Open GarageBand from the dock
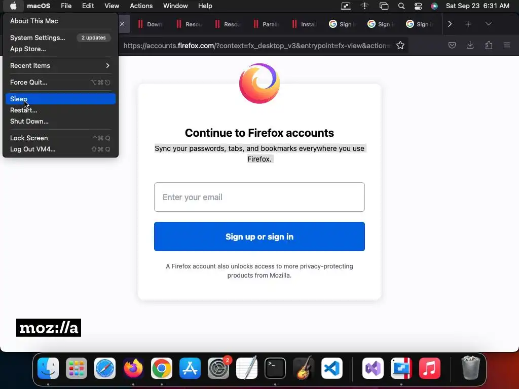 [x=304, y=368]
